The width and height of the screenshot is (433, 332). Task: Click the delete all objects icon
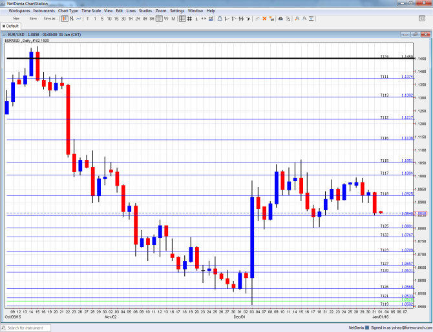pyautogui.click(x=271, y=19)
